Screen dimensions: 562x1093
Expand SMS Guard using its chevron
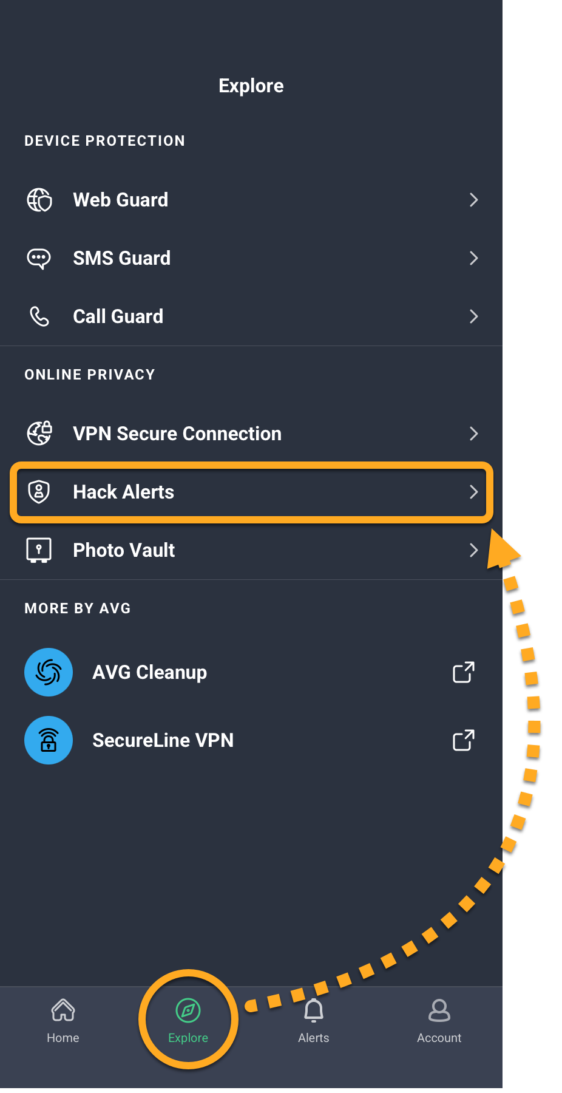pyautogui.click(x=474, y=258)
